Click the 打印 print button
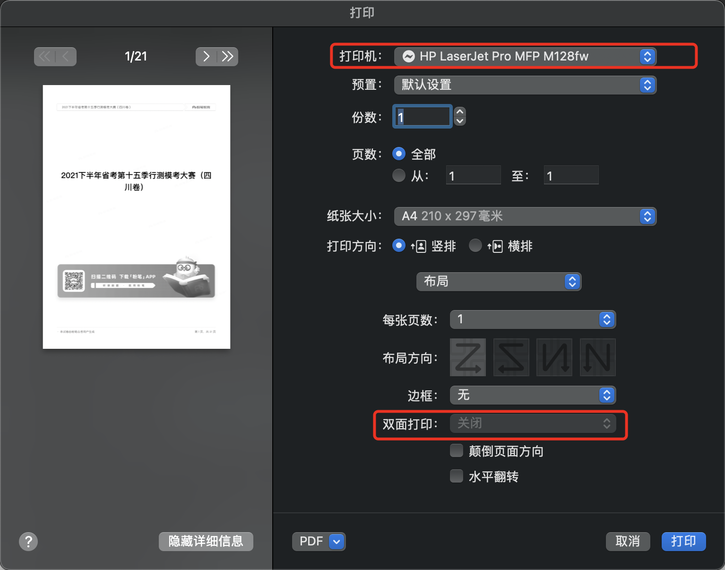725x570 pixels. (683, 542)
